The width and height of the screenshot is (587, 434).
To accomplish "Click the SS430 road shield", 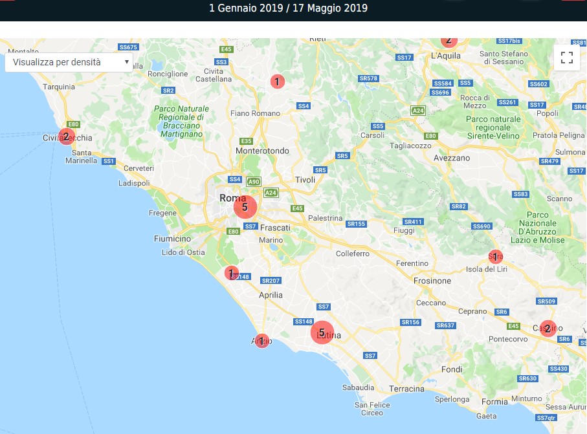I will [x=559, y=369].
